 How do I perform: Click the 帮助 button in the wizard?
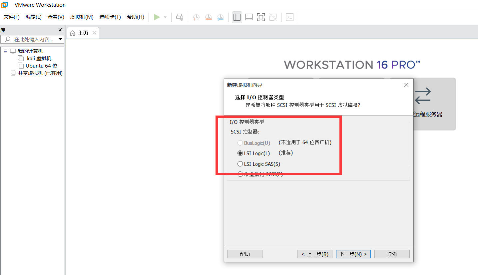coord(245,254)
